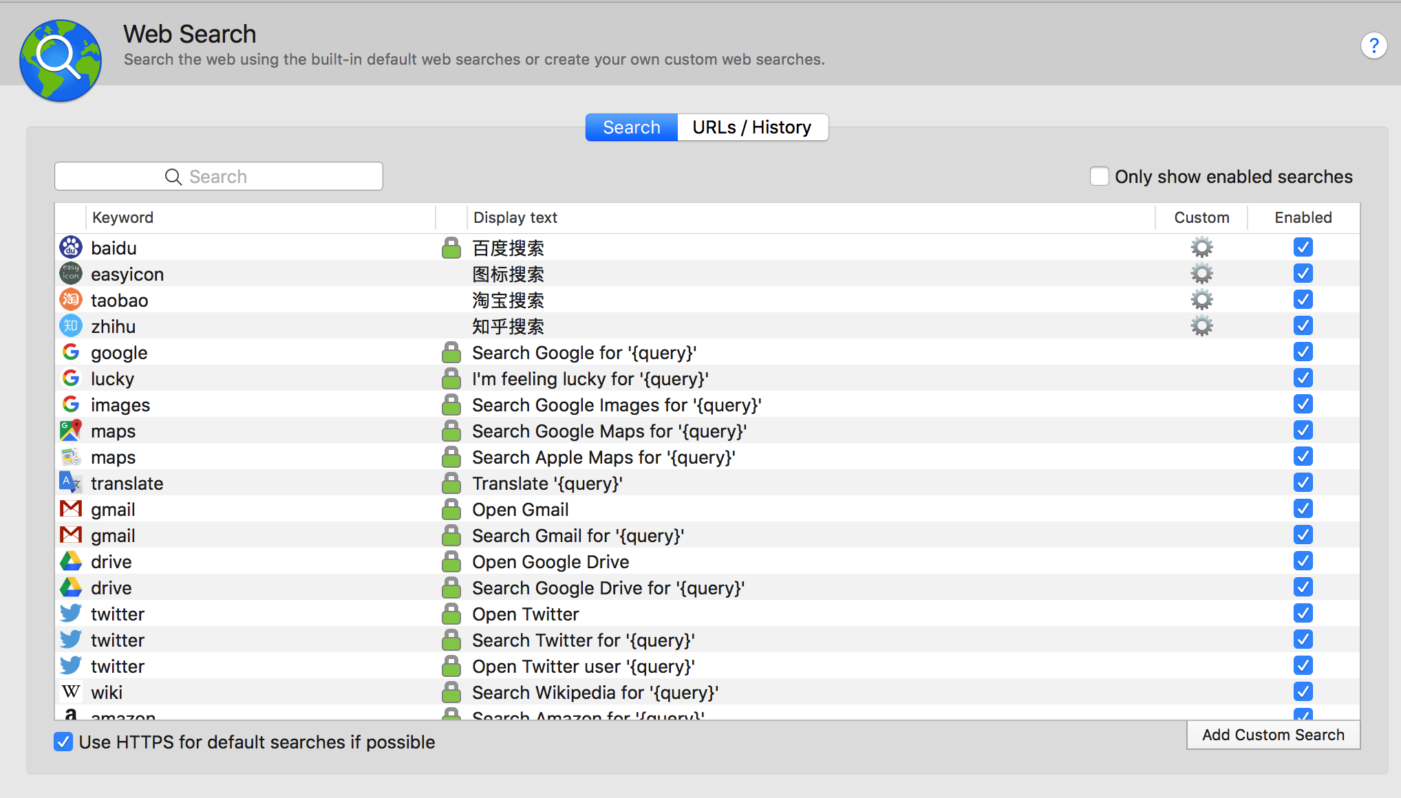Click the Gmail icon for Open Gmail row
Image resolution: width=1401 pixels, height=798 pixels.
[71, 509]
